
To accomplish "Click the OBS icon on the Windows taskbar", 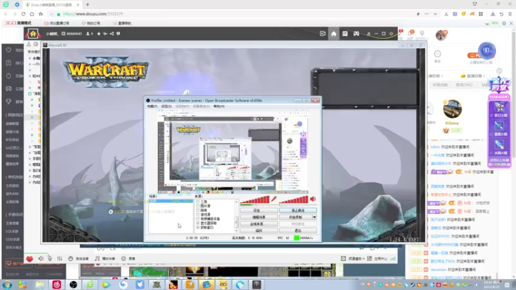I will tap(73, 284).
